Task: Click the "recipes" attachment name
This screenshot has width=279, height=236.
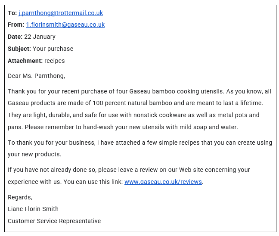Action: (55, 61)
